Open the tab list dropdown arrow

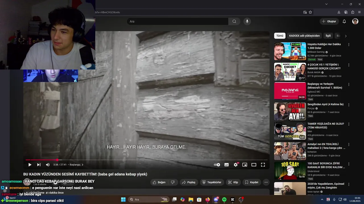pos(326,4)
